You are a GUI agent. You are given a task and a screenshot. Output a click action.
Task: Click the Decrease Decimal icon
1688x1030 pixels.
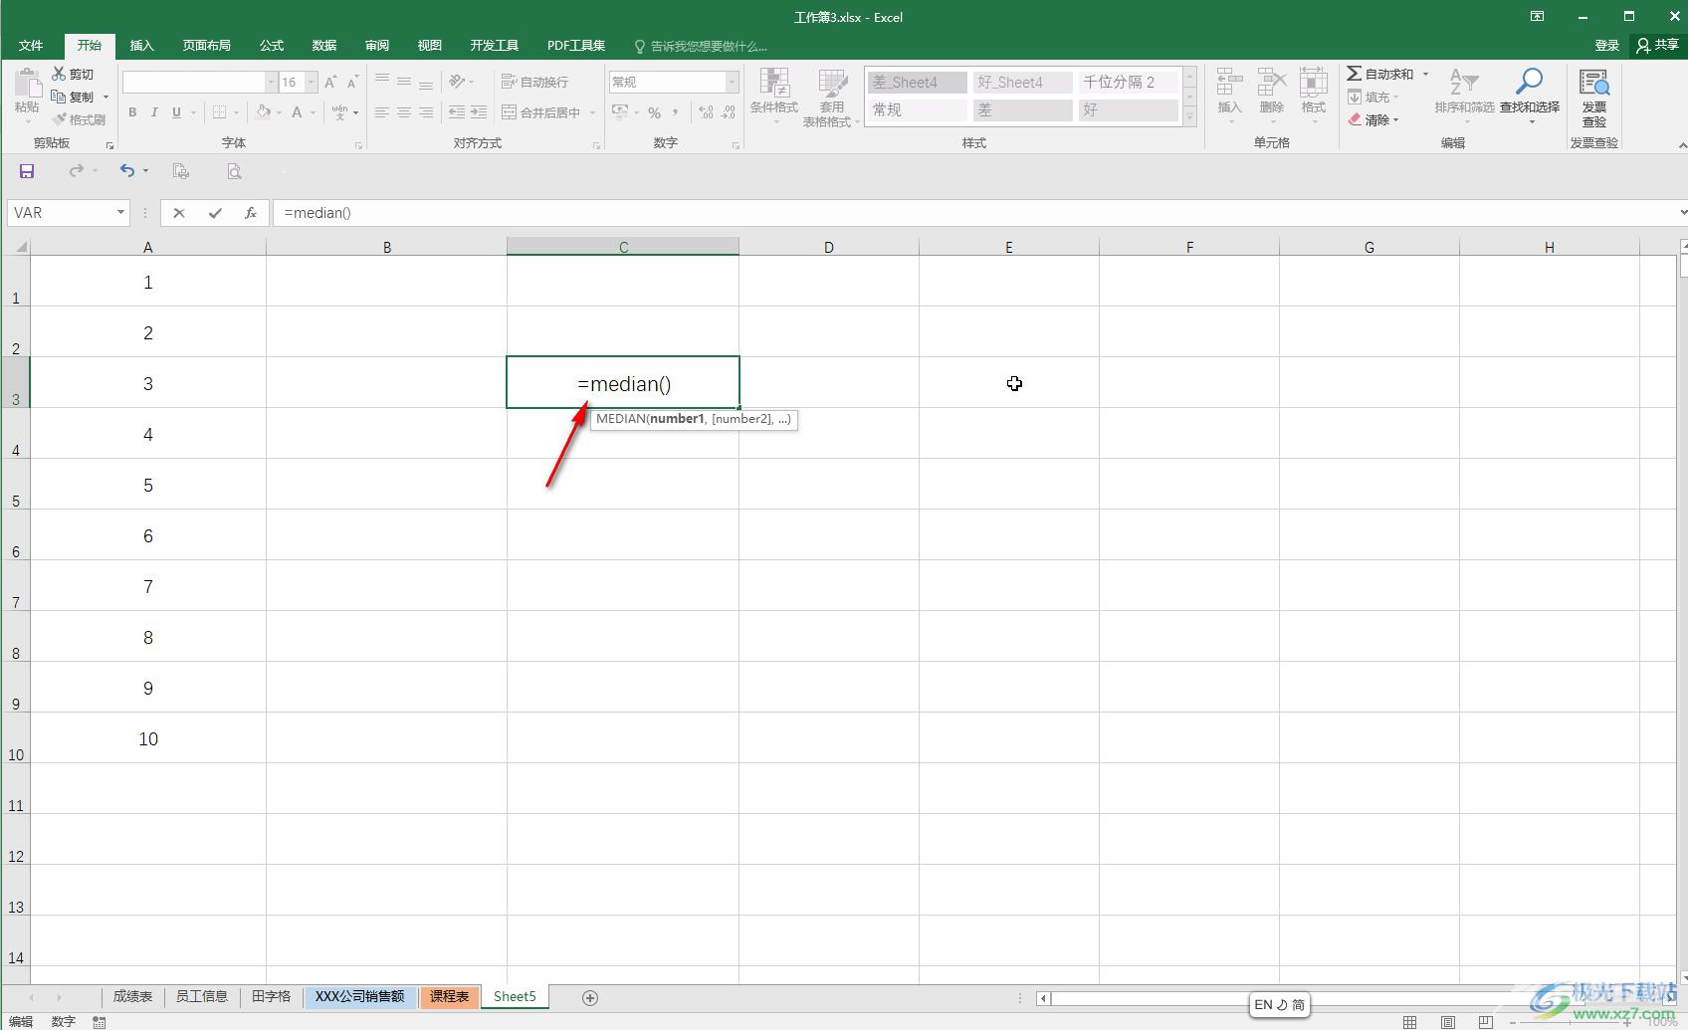pyautogui.click(x=729, y=112)
